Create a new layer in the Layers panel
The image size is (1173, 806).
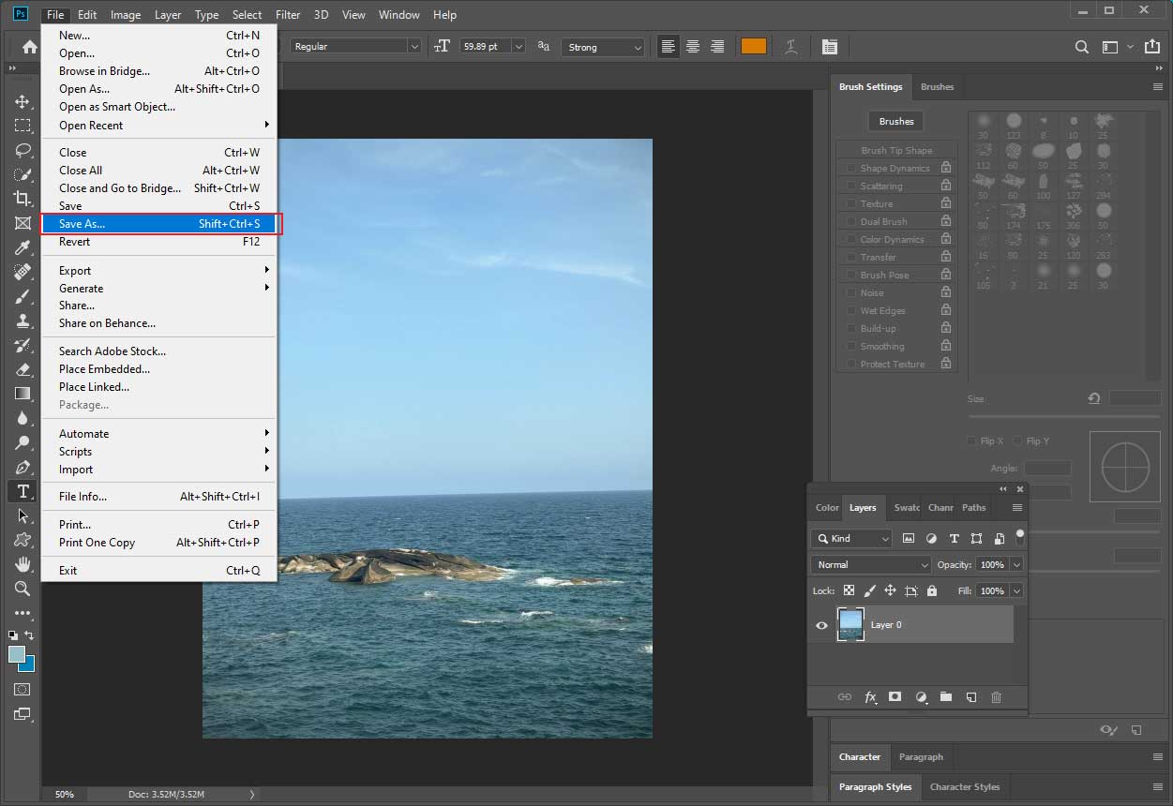pos(971,697)
